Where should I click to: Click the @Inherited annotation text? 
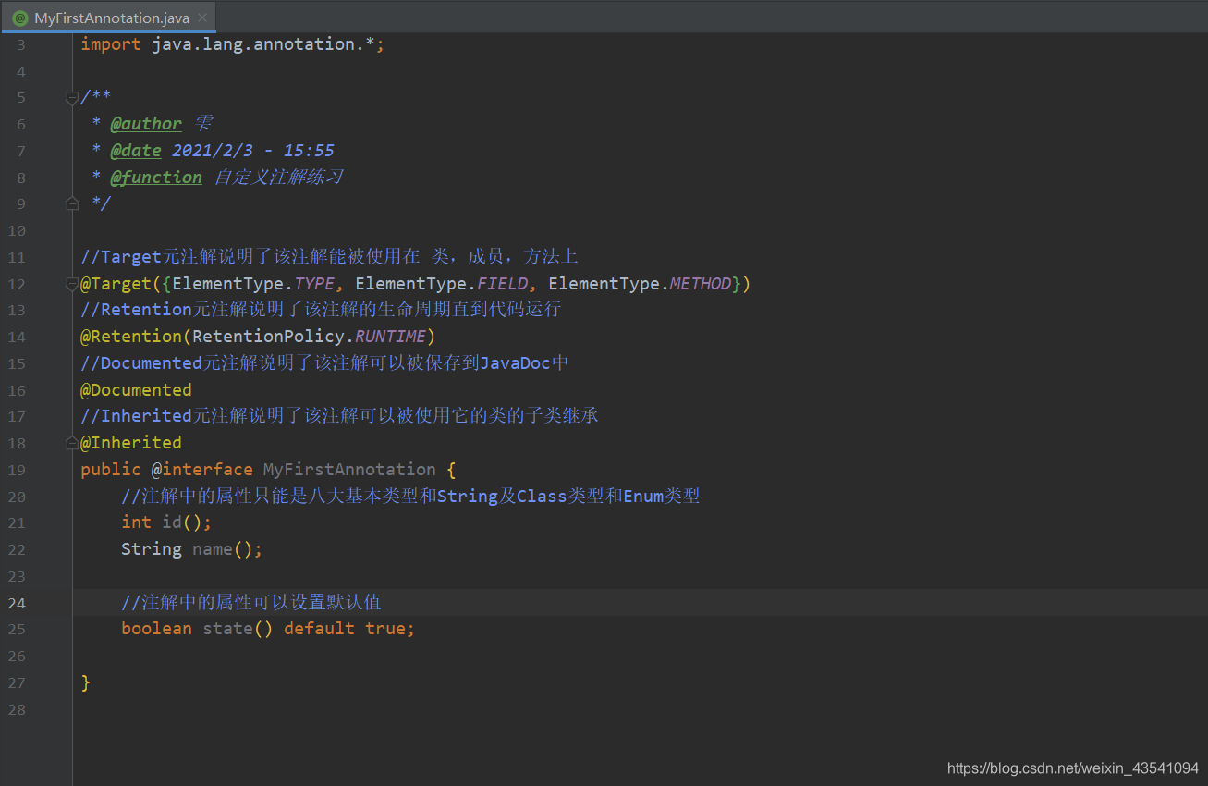[131, 443]
